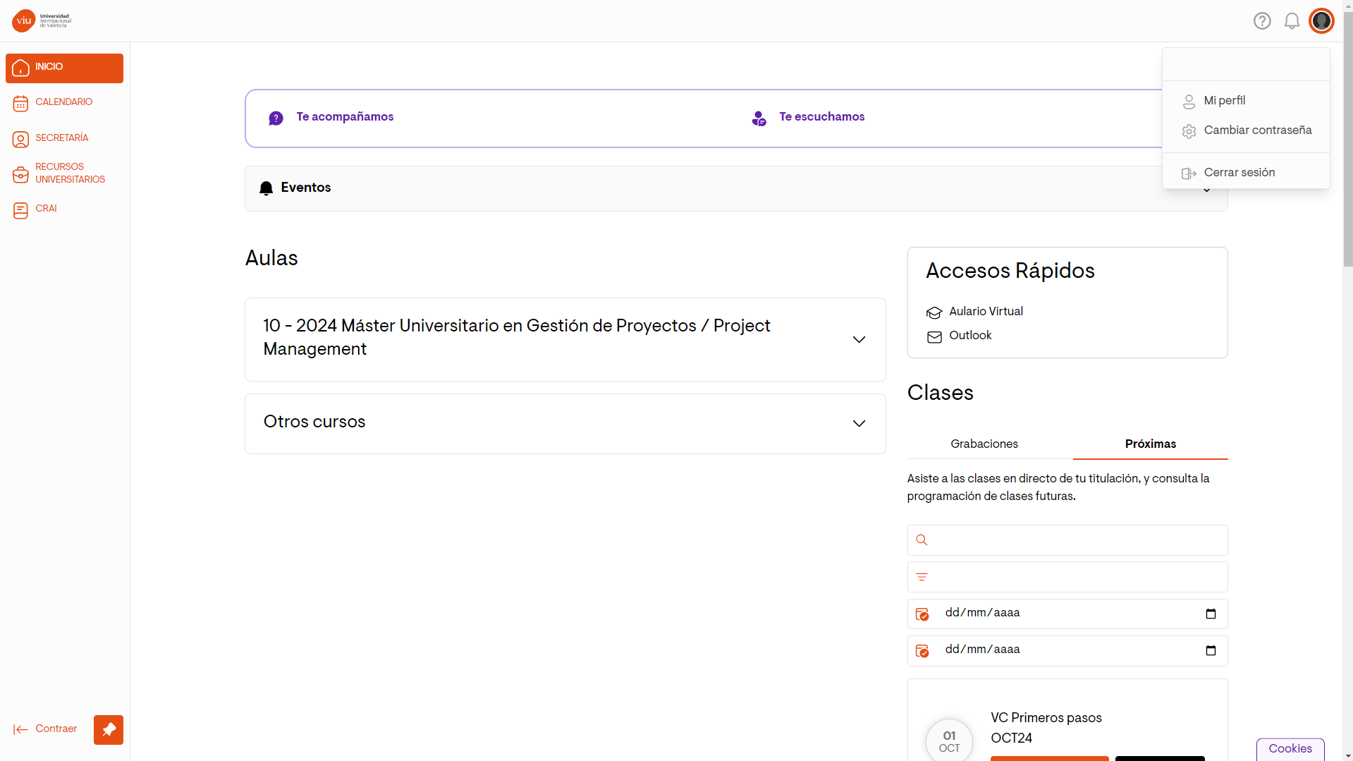Click the Outlook envelope icon
Image resolution: width=1353 pixels, height=761 pixels.
pyautogui.click(x=934, y=337)
